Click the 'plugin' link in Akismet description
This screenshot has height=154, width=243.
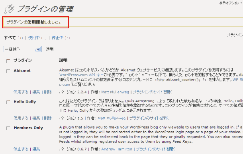(65, 85)
